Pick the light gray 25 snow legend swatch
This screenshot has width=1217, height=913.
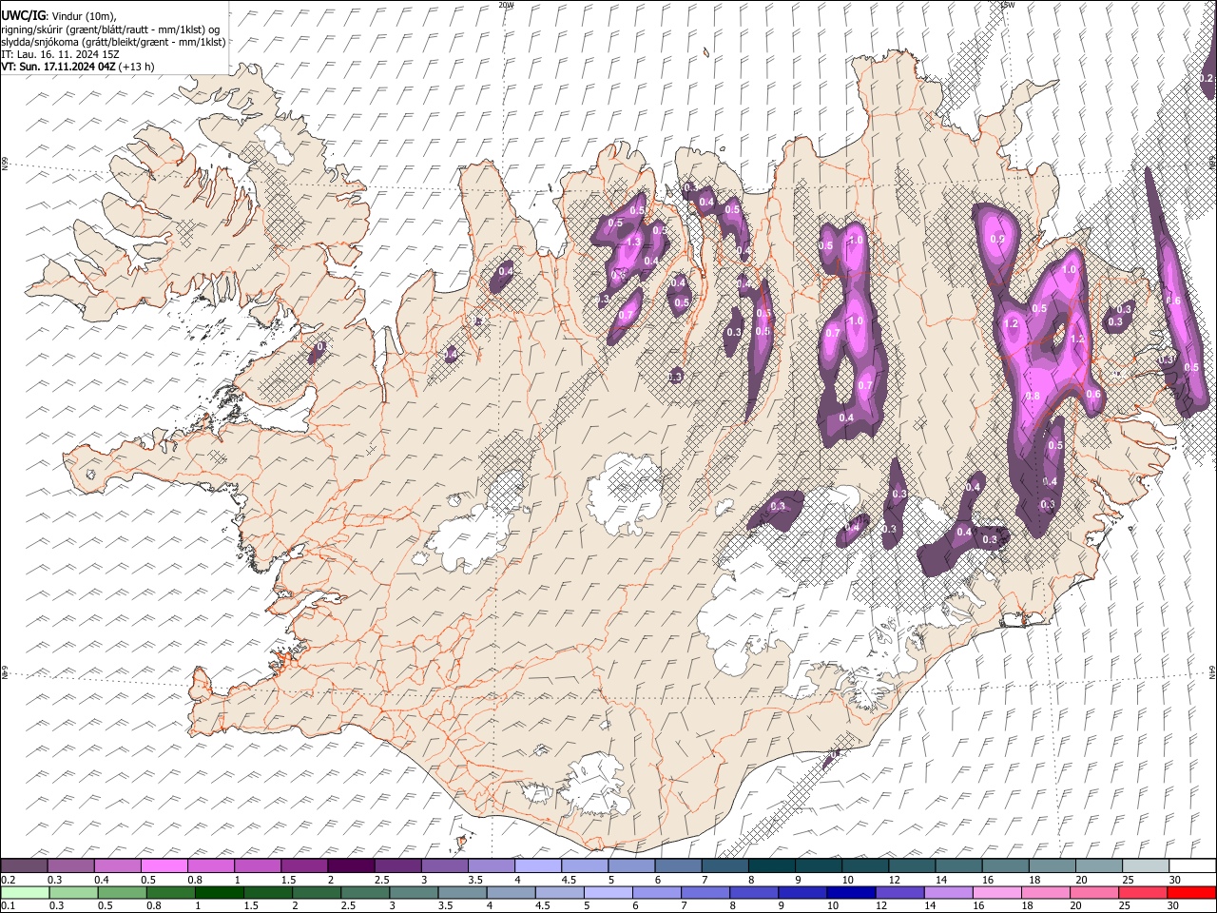tap(1145, 865)
